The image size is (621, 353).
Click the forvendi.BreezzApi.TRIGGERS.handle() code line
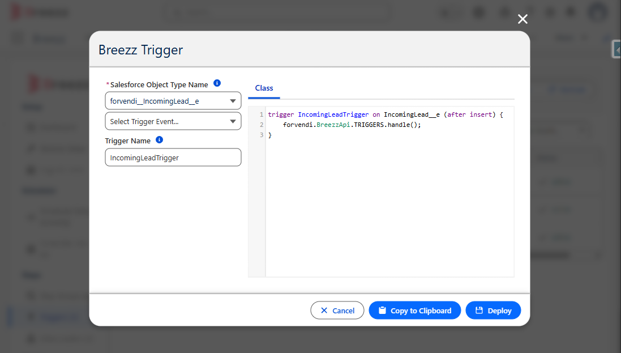pyautogui.click(x=352, y=125)
